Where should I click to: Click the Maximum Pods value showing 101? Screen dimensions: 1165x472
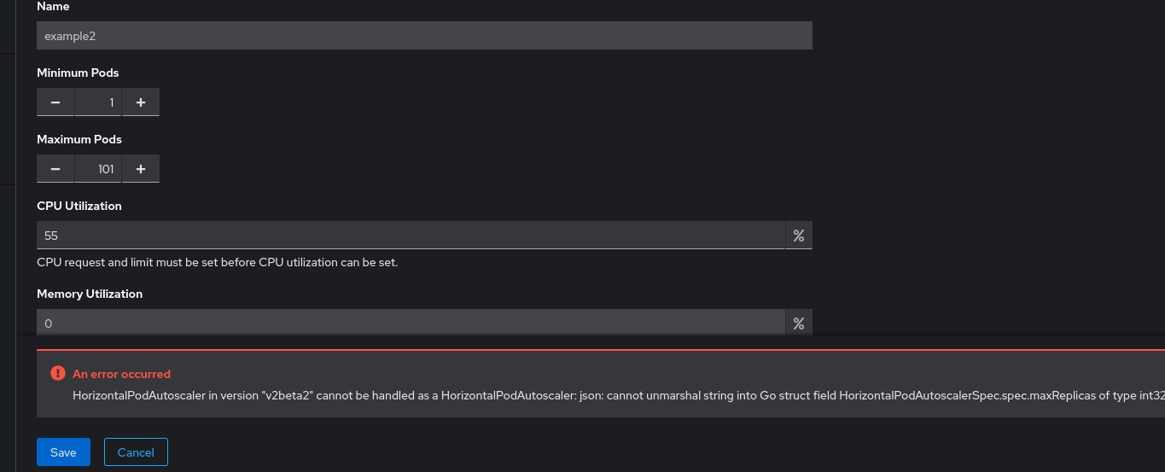coord(98,169)
